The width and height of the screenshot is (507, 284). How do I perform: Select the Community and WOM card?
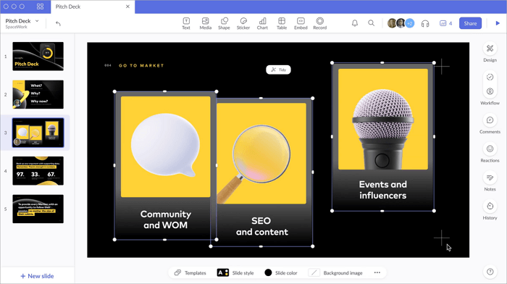[x=165, y=166]
